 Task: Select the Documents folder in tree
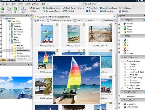[x=19, y=29]
